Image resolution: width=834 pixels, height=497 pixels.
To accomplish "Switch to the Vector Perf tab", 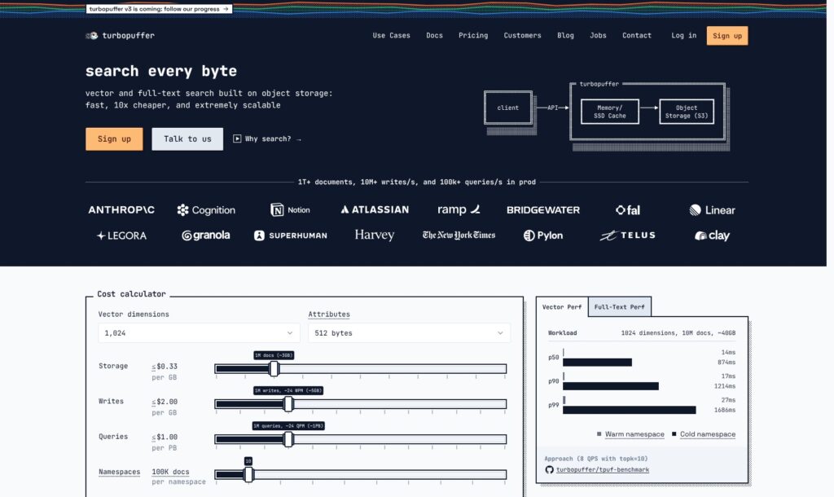I will click(562, 307).
